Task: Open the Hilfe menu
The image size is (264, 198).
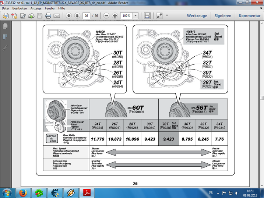Action: point(67,8)
